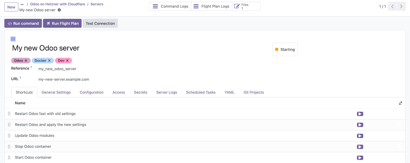Open the Files smart button
Viewport: 410px width, 163px height.
246,6
